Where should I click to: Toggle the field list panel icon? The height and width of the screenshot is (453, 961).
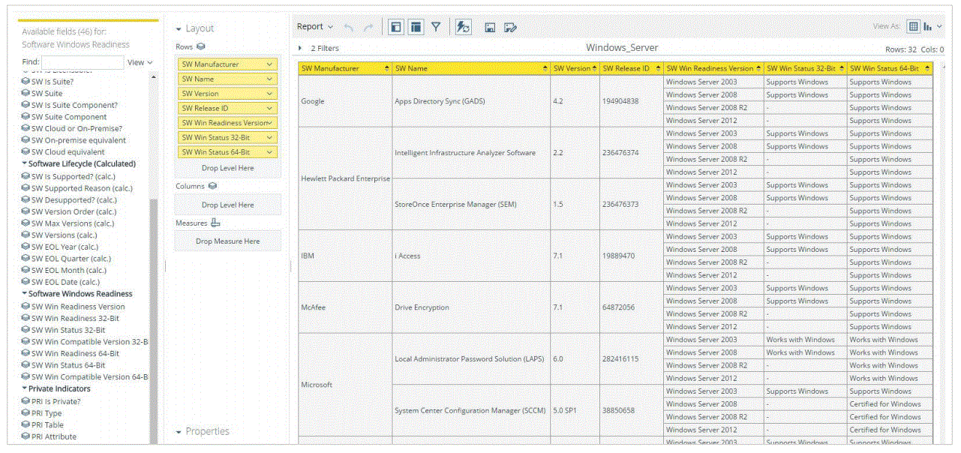[395, 27]
